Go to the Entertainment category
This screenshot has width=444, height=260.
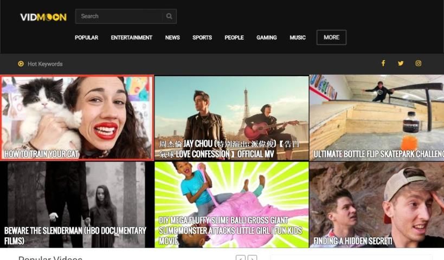click(x=131, y=38)
